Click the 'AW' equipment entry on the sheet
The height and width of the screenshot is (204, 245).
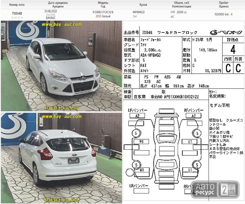[x=179, y=77]
